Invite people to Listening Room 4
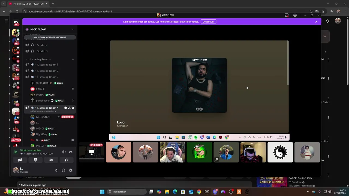The height and width of the screenshot is (196, 349). coord(69,108)
